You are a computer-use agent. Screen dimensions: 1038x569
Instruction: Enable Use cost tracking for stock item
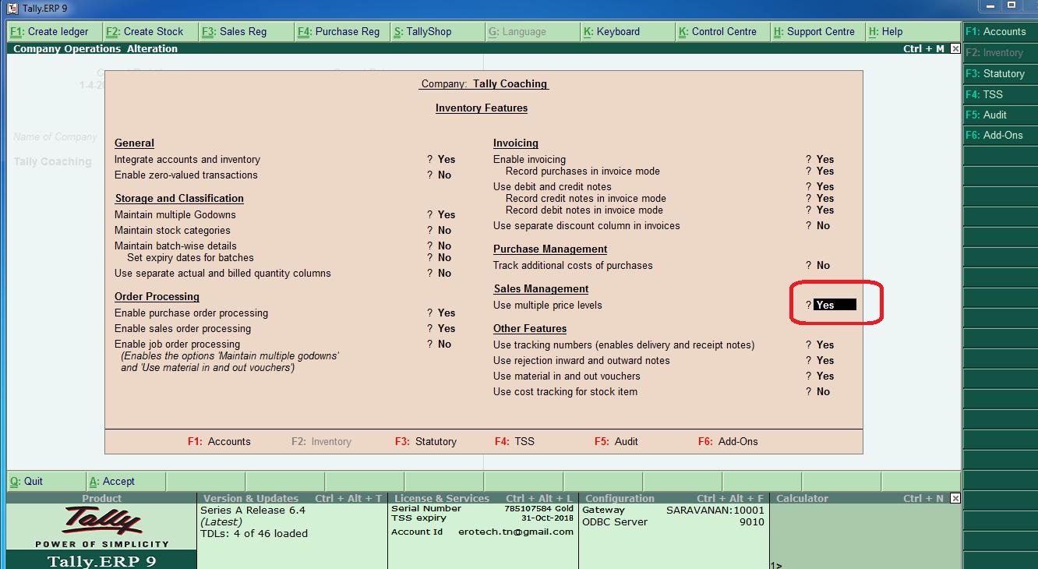(822, 391)
